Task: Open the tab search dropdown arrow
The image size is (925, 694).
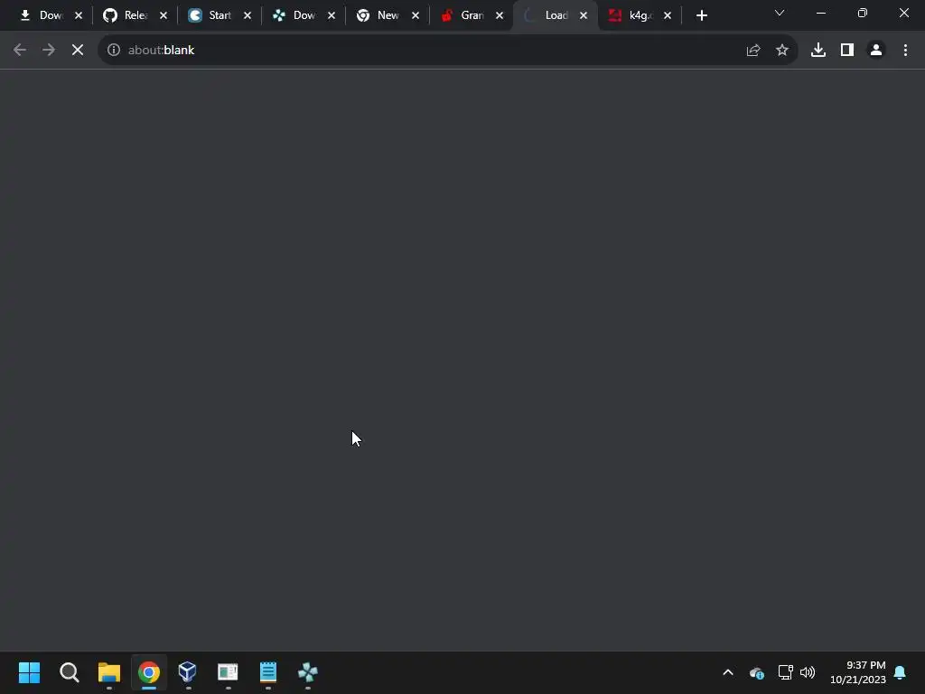Action: (x=779, y=13)
